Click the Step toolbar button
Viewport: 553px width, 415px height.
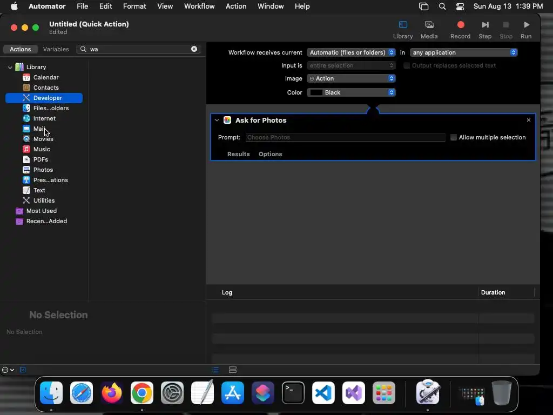click(485, 30)
